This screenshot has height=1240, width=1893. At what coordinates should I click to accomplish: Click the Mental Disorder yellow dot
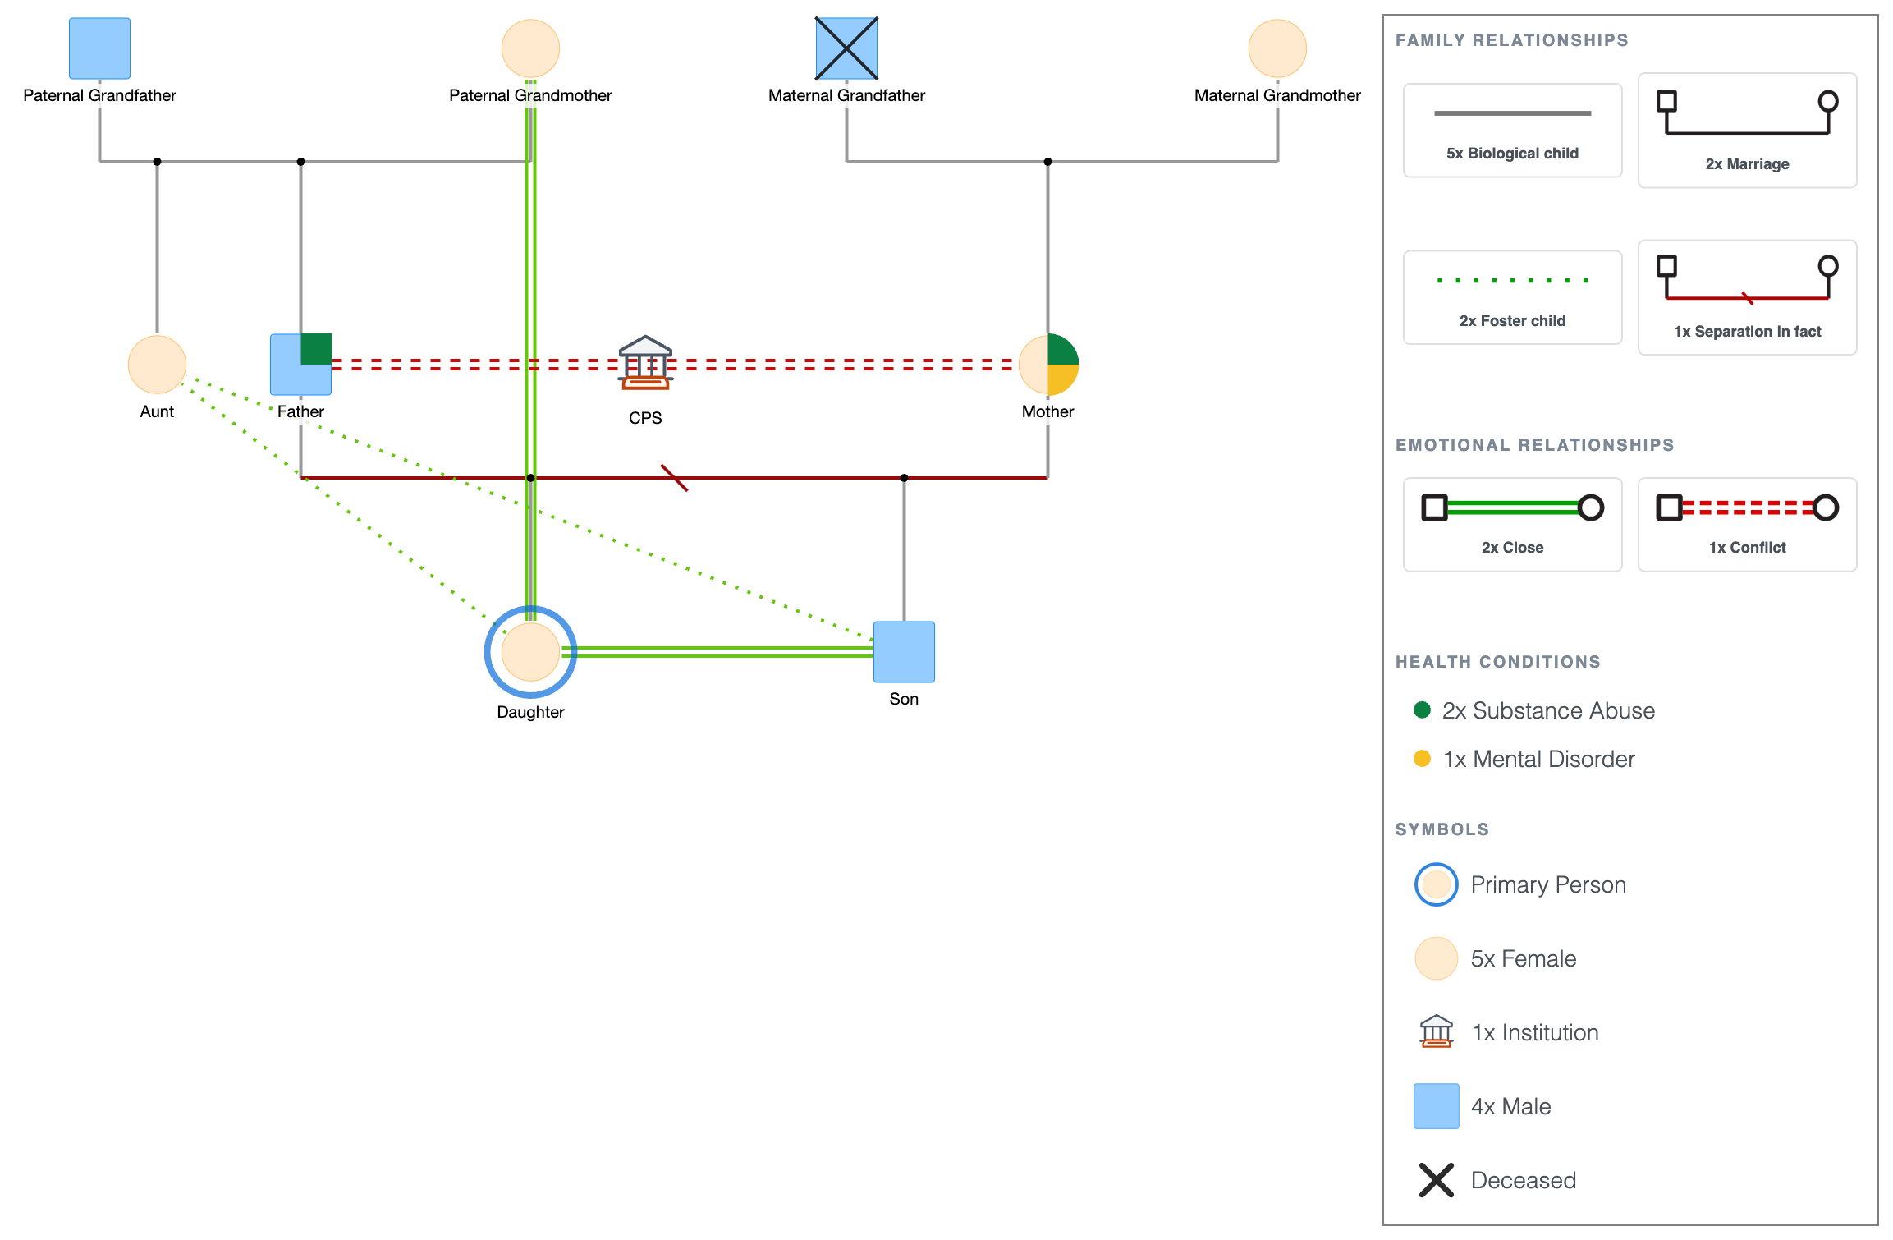tap(1422, 758)
